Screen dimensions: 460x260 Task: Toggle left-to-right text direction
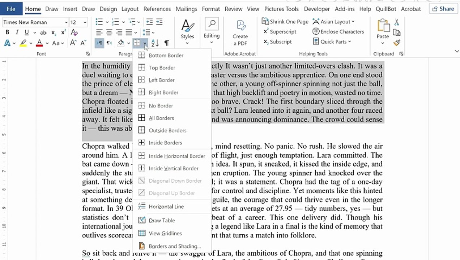(99, 43)
